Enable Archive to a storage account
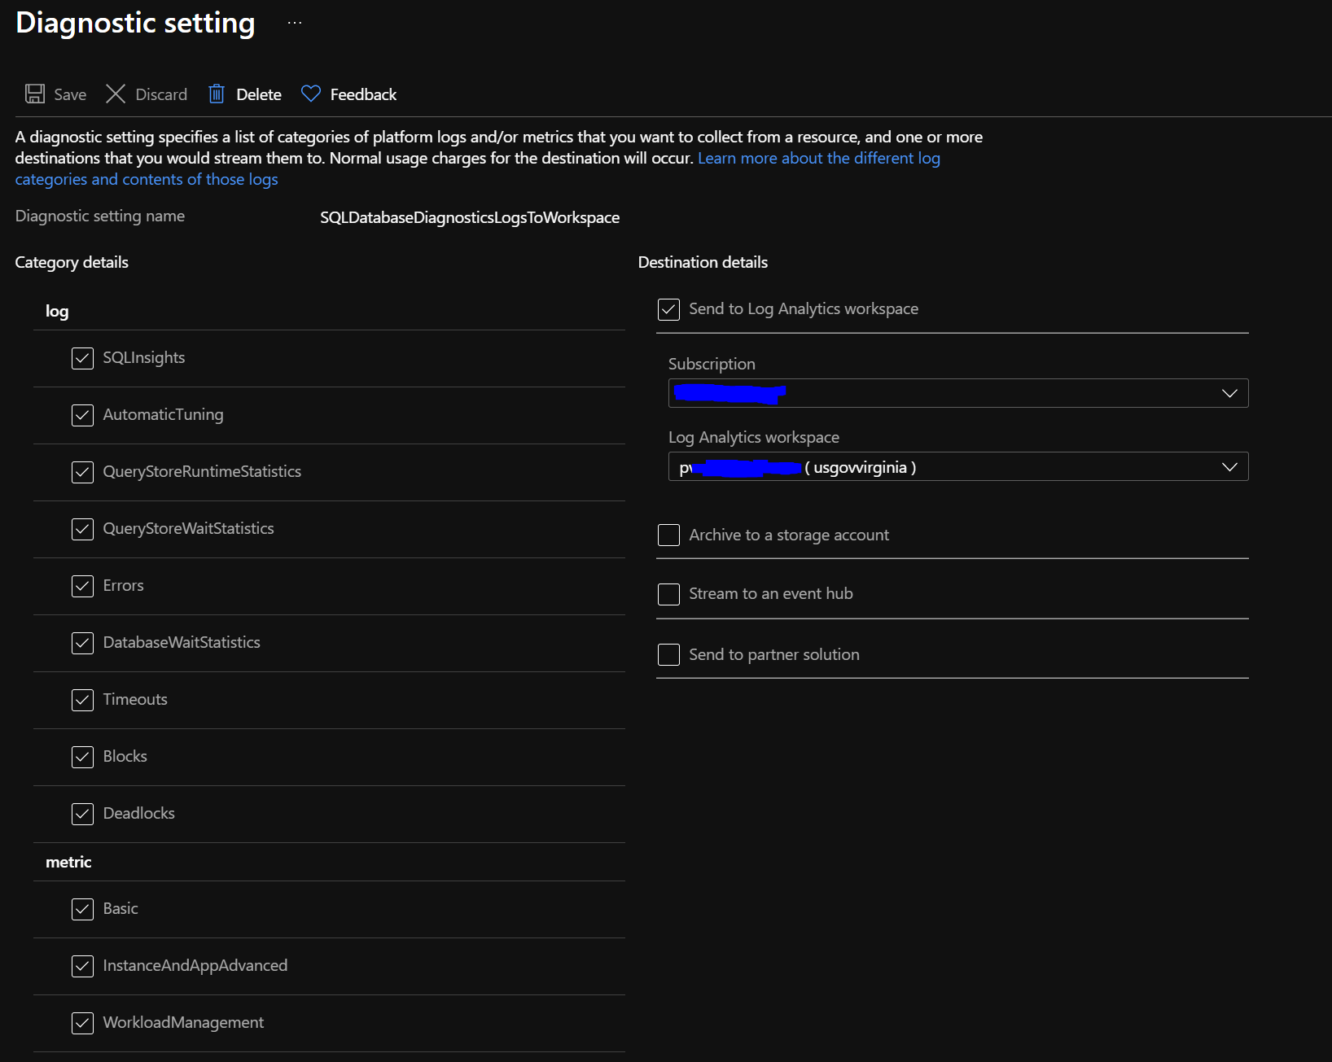Screen dimensions: 1332x1062 click(668, 535)
